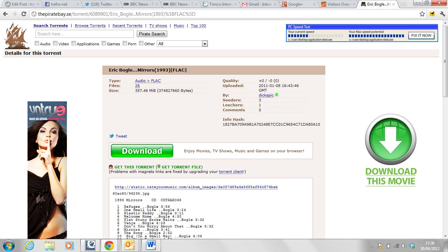Open the Windows Start menu
The image size is (448, 252).
[8, 245]
